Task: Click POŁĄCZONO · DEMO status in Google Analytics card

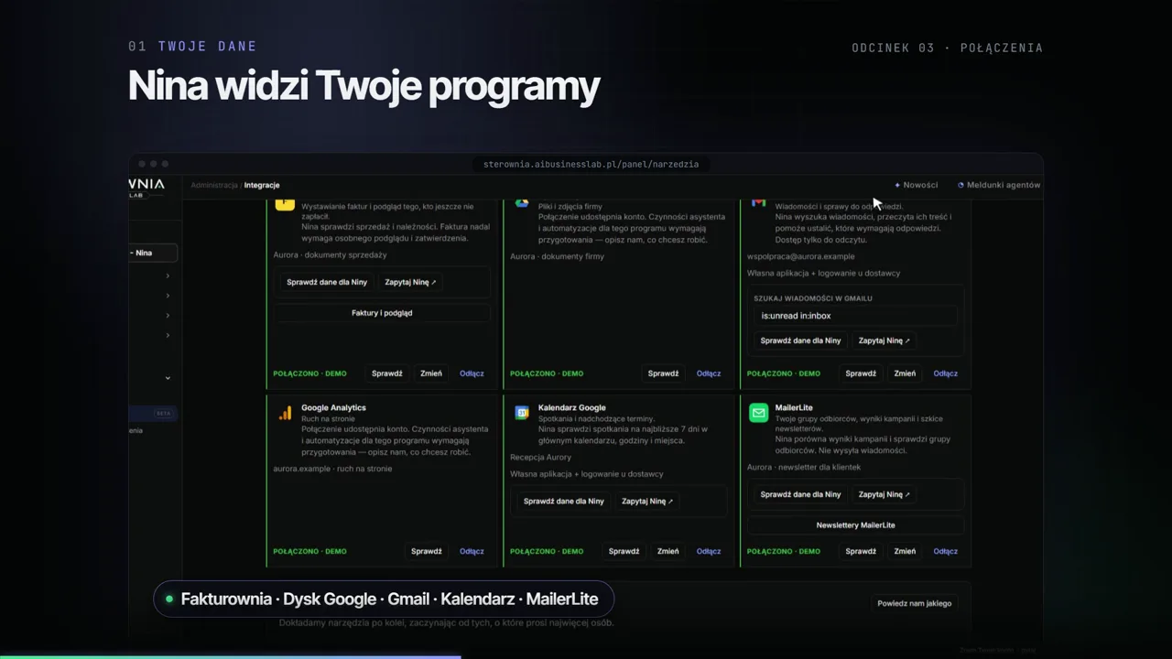Action: coord(309,551)
